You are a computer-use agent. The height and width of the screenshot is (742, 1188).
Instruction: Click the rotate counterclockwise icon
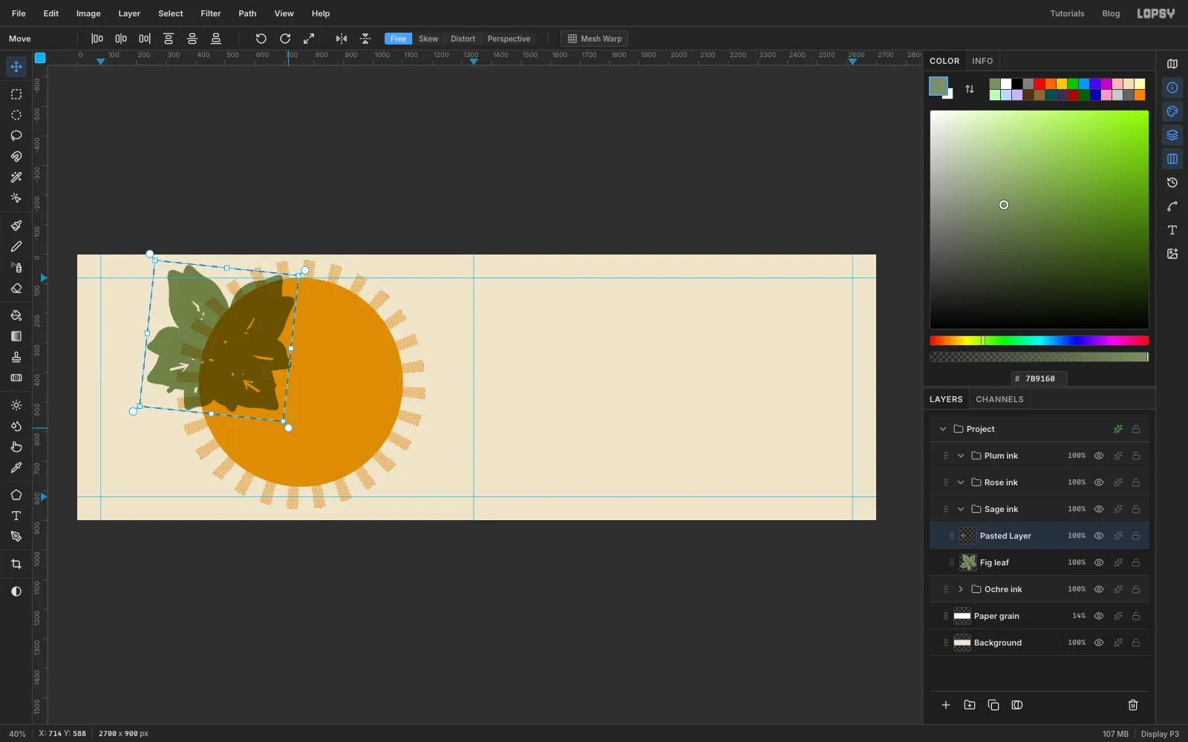pos(261,39)
